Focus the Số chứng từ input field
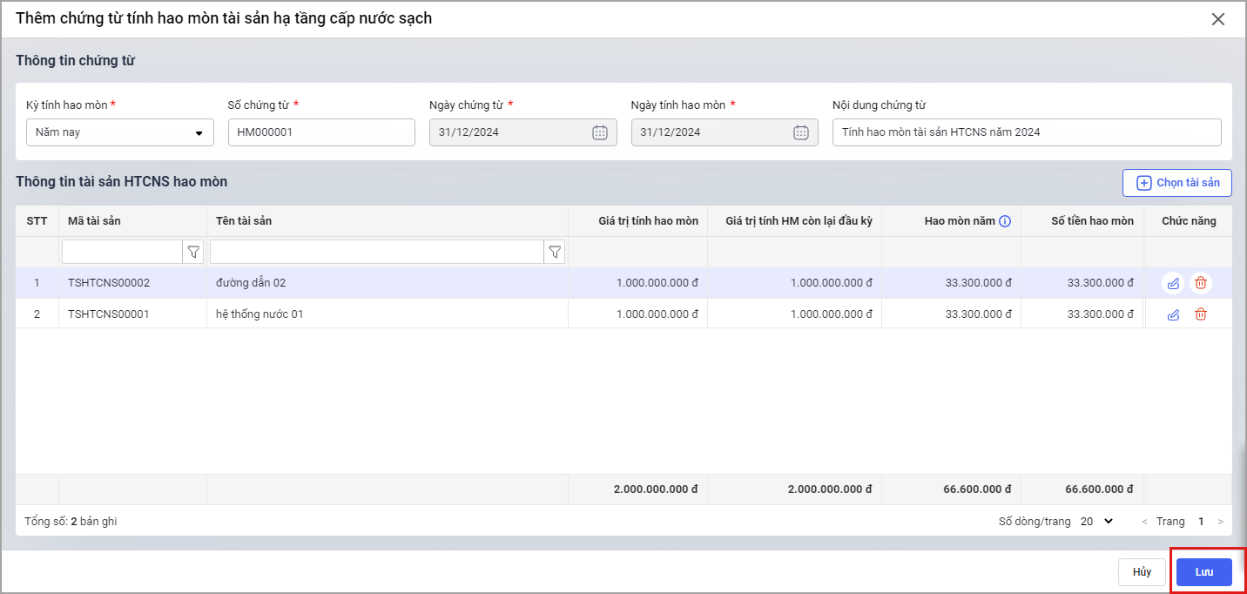 pos(321,132)
